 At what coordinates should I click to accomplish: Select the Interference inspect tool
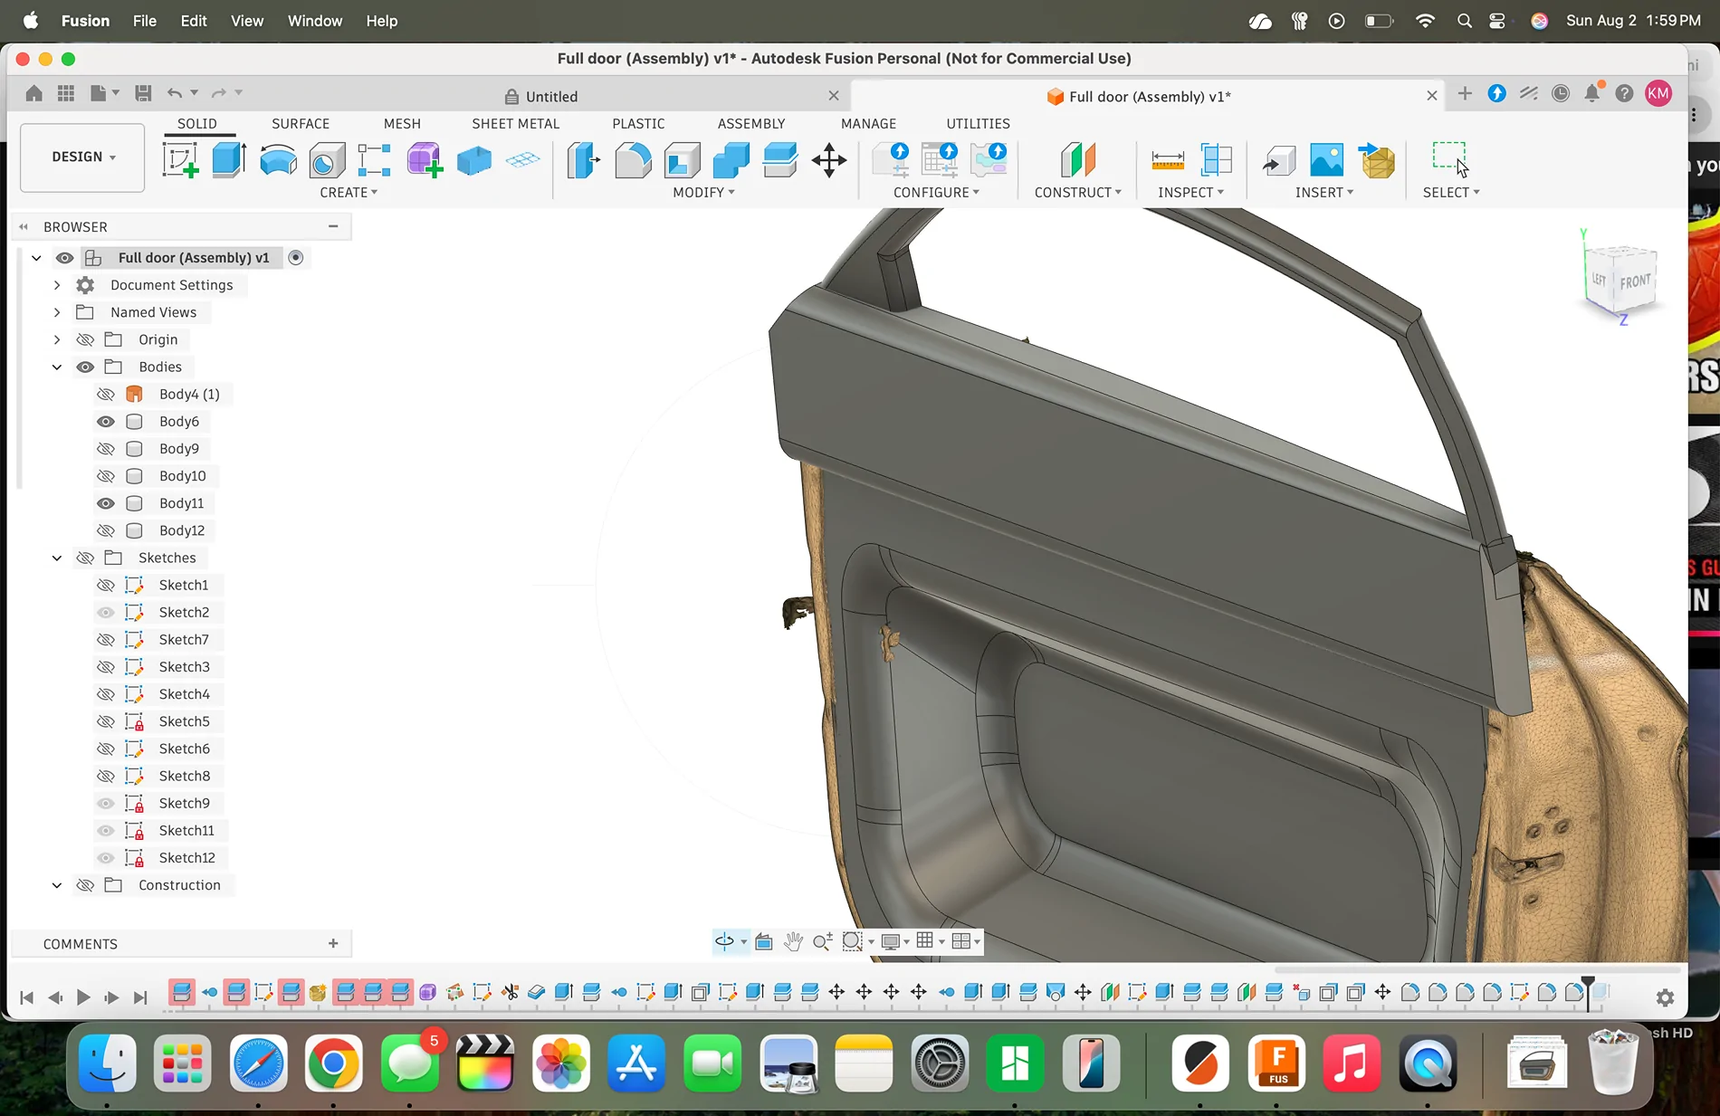(x=1217, y=160)
